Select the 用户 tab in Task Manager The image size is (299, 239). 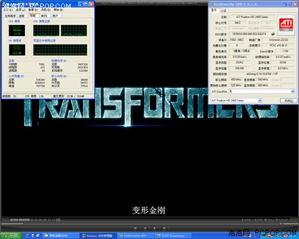click(x=56, y=16)
